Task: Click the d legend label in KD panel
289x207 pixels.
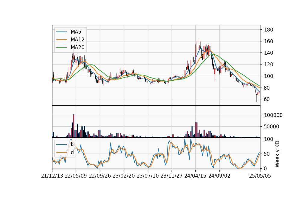Action: coord(72,152)
